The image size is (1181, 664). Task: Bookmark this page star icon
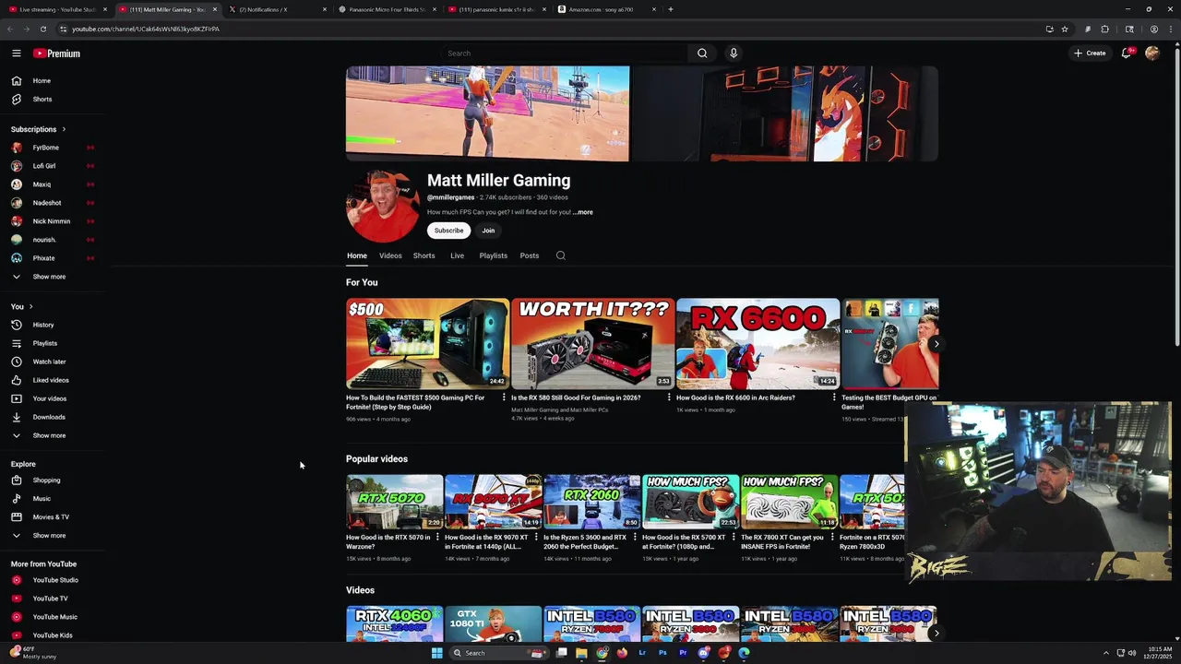tap(1065, 29)
